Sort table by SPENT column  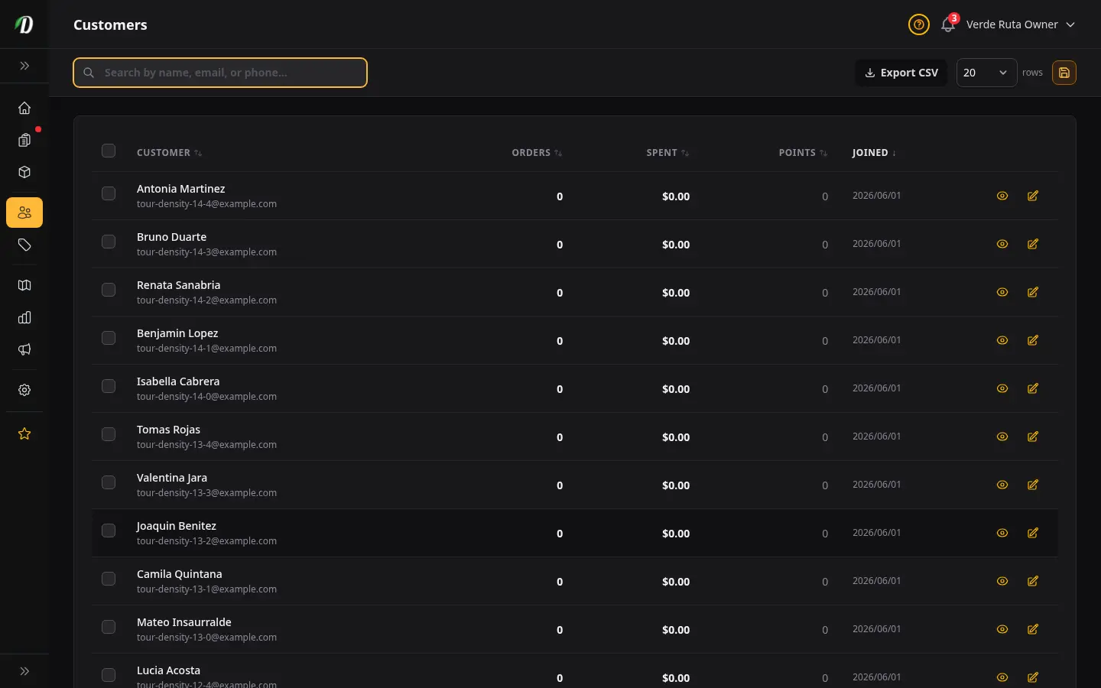[667, 153]
